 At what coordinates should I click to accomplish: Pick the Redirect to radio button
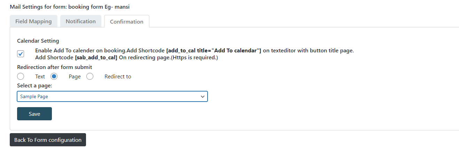(90, 76)
